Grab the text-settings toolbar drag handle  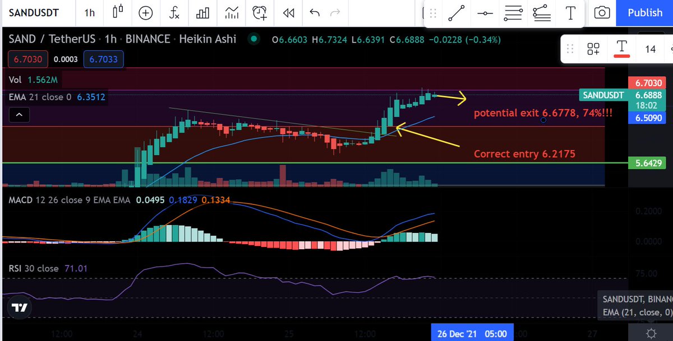(570, 49)
